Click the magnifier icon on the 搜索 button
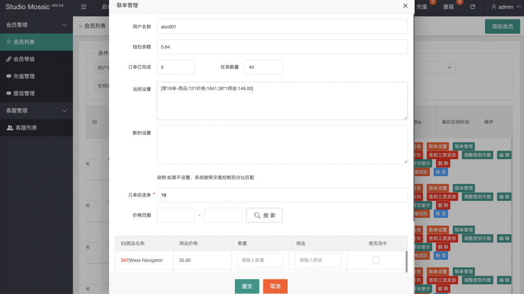Viewport: 524px width, 294px height. [x=257, y=215]
